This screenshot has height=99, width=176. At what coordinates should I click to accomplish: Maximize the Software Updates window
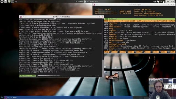tap(100, 17)
